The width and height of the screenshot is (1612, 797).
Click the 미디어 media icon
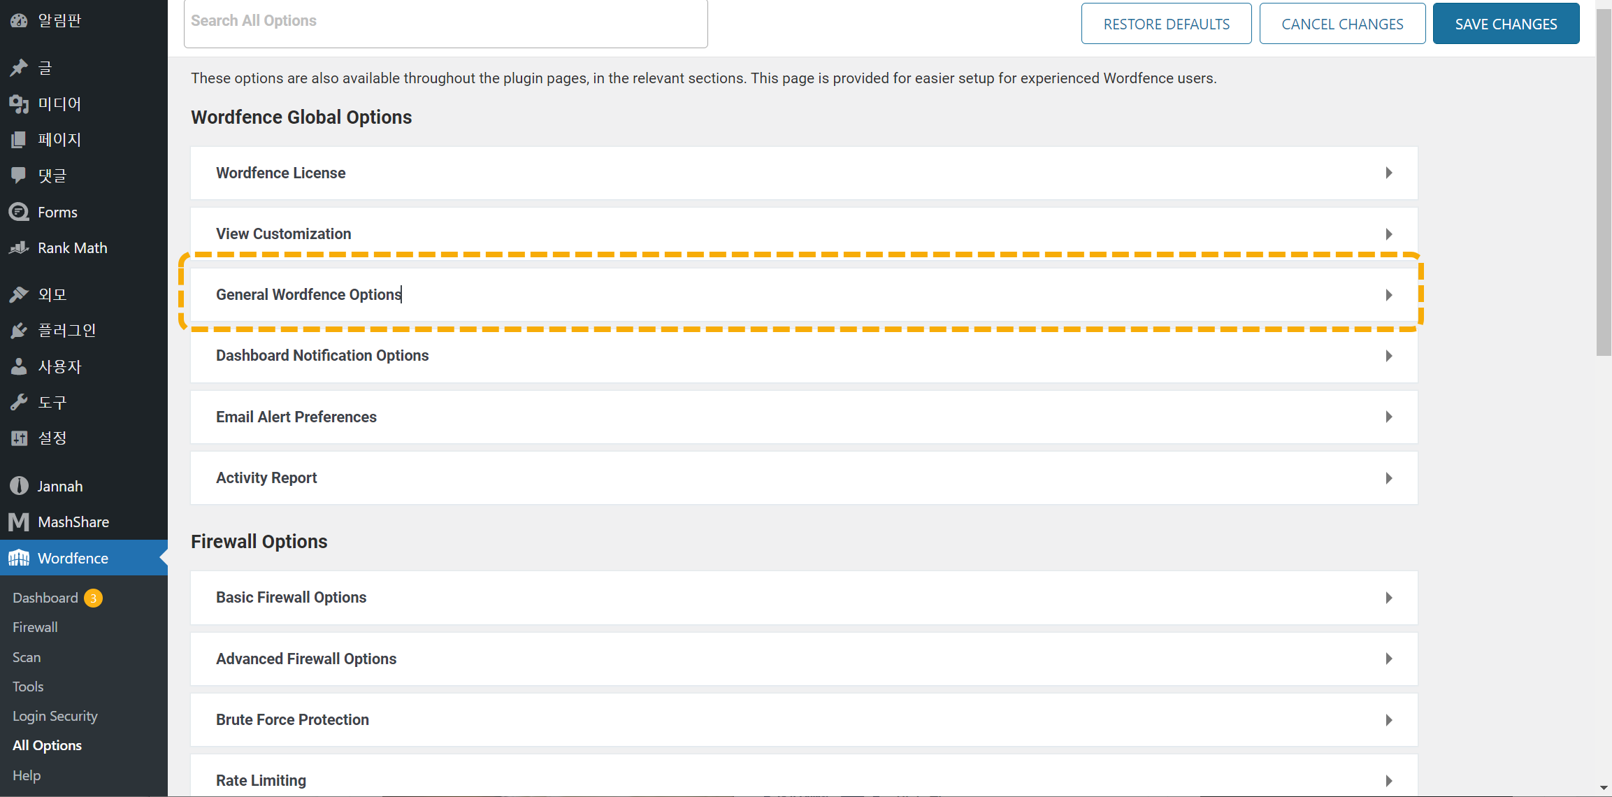19,104
